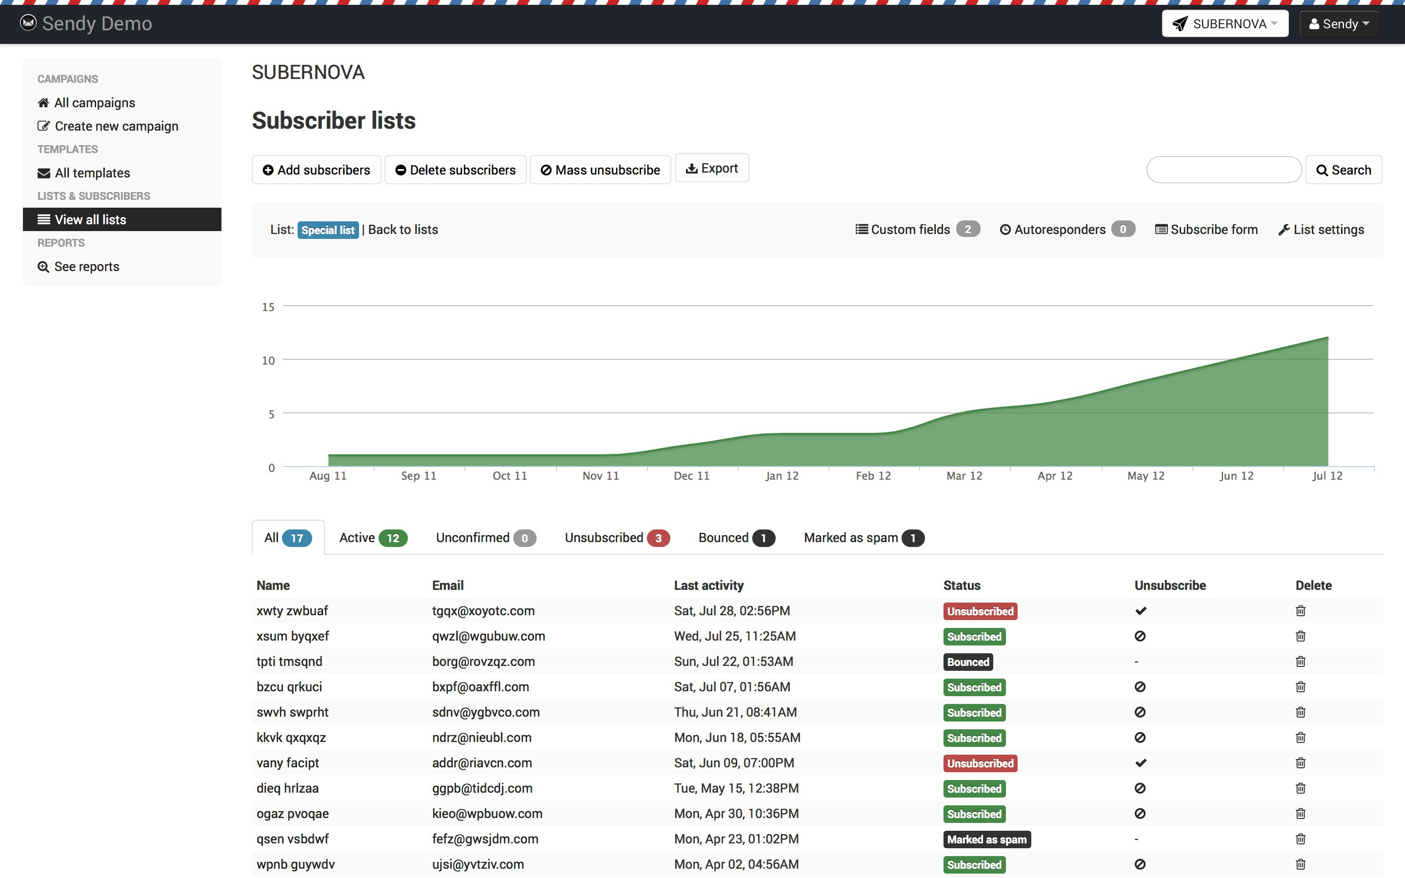Unsubscribe swvh swprht via ban icon

tap(1140, 713)
